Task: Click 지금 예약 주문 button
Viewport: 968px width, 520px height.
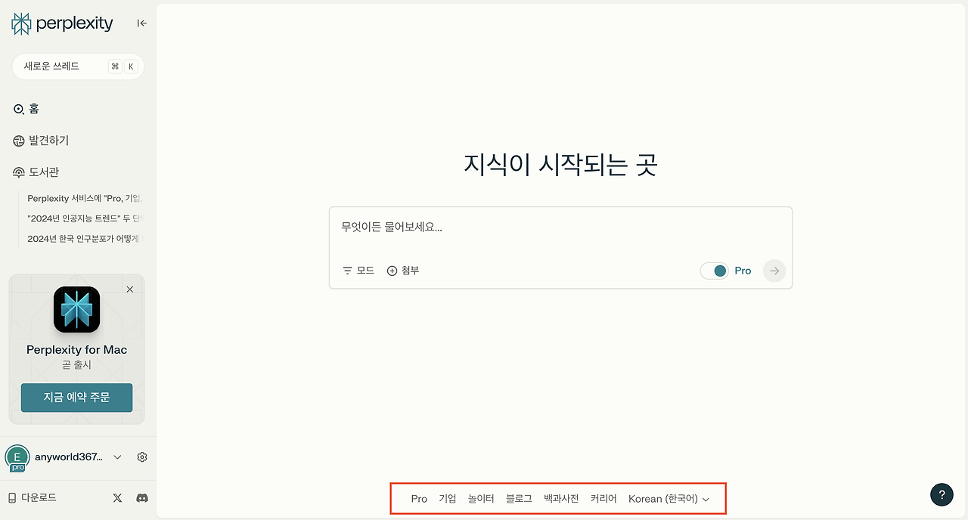Action: tap(76, 398)
